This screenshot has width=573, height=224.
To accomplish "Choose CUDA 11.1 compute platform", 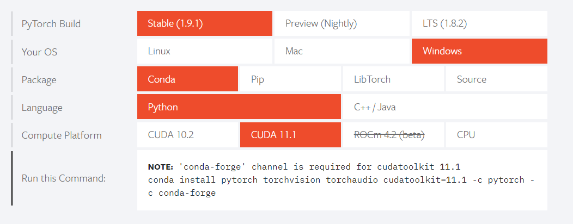I will (x=289, y=135).
